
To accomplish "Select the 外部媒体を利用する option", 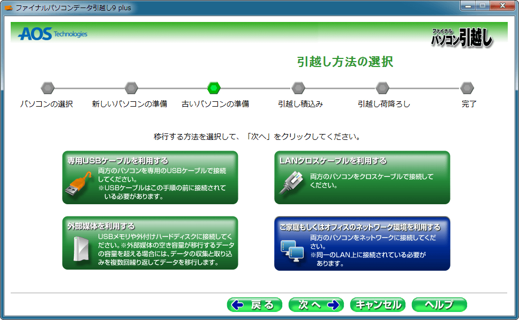I will click(150, 243).
